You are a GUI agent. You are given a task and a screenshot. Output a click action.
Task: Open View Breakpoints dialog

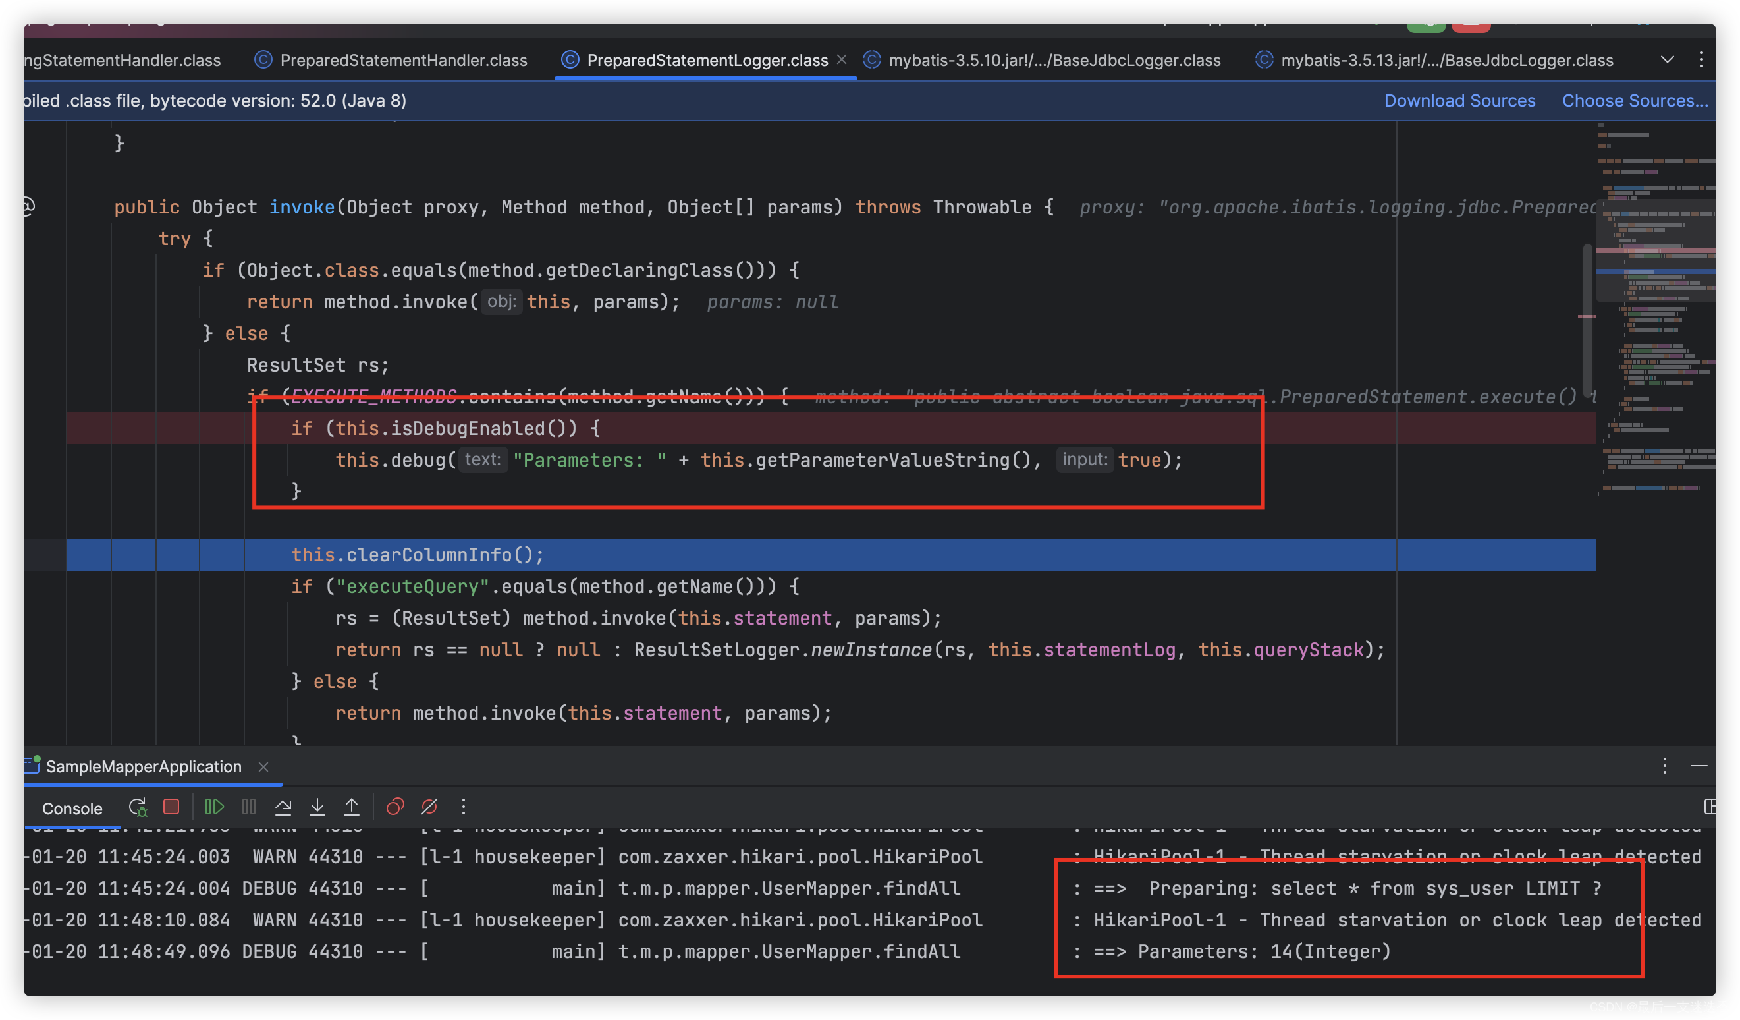395,807
